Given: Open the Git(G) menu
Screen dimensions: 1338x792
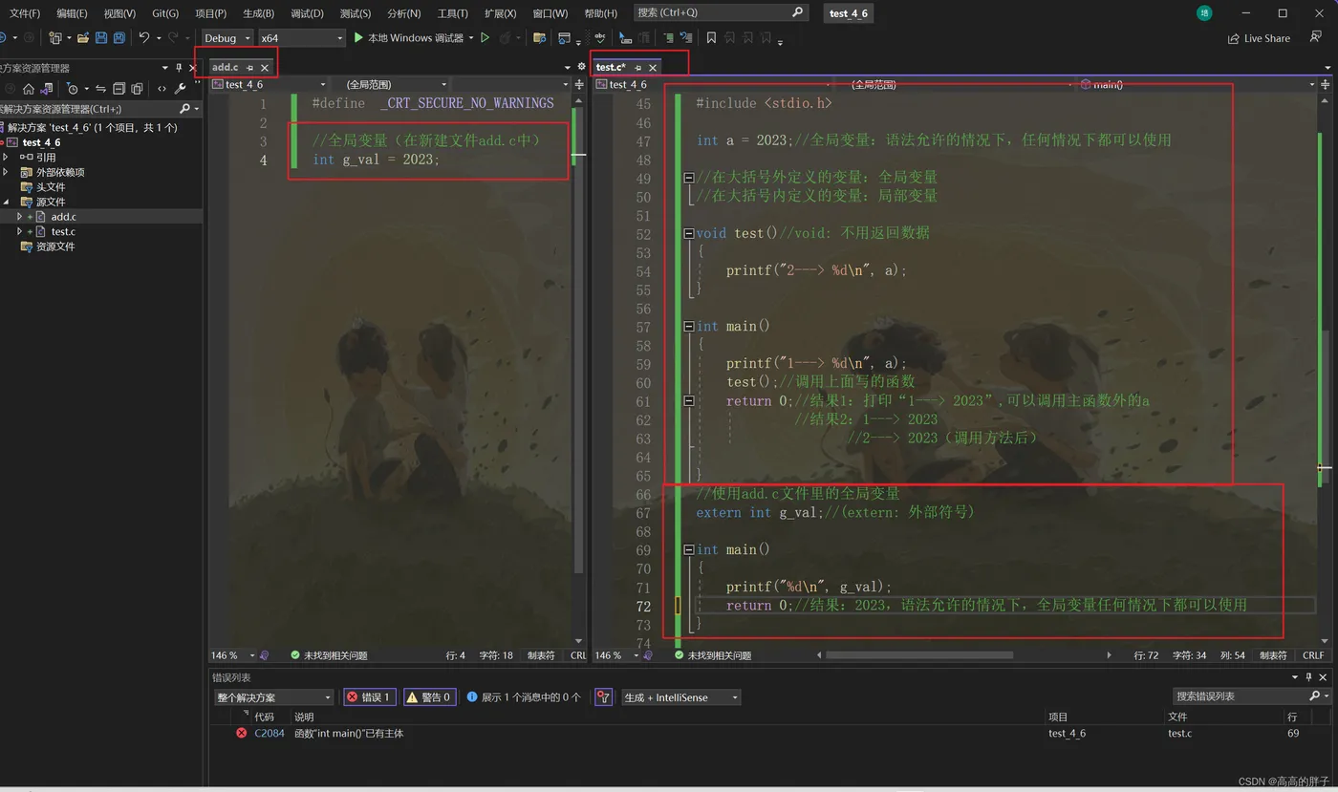Looking at the screenshot, I should pos(165,13).
